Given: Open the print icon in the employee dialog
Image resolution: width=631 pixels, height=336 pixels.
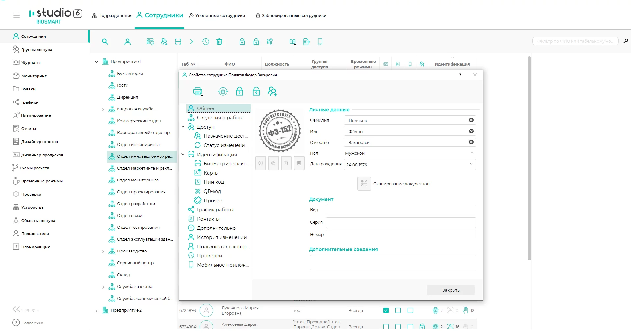Looking at the screenshot, I should [198, 92].
